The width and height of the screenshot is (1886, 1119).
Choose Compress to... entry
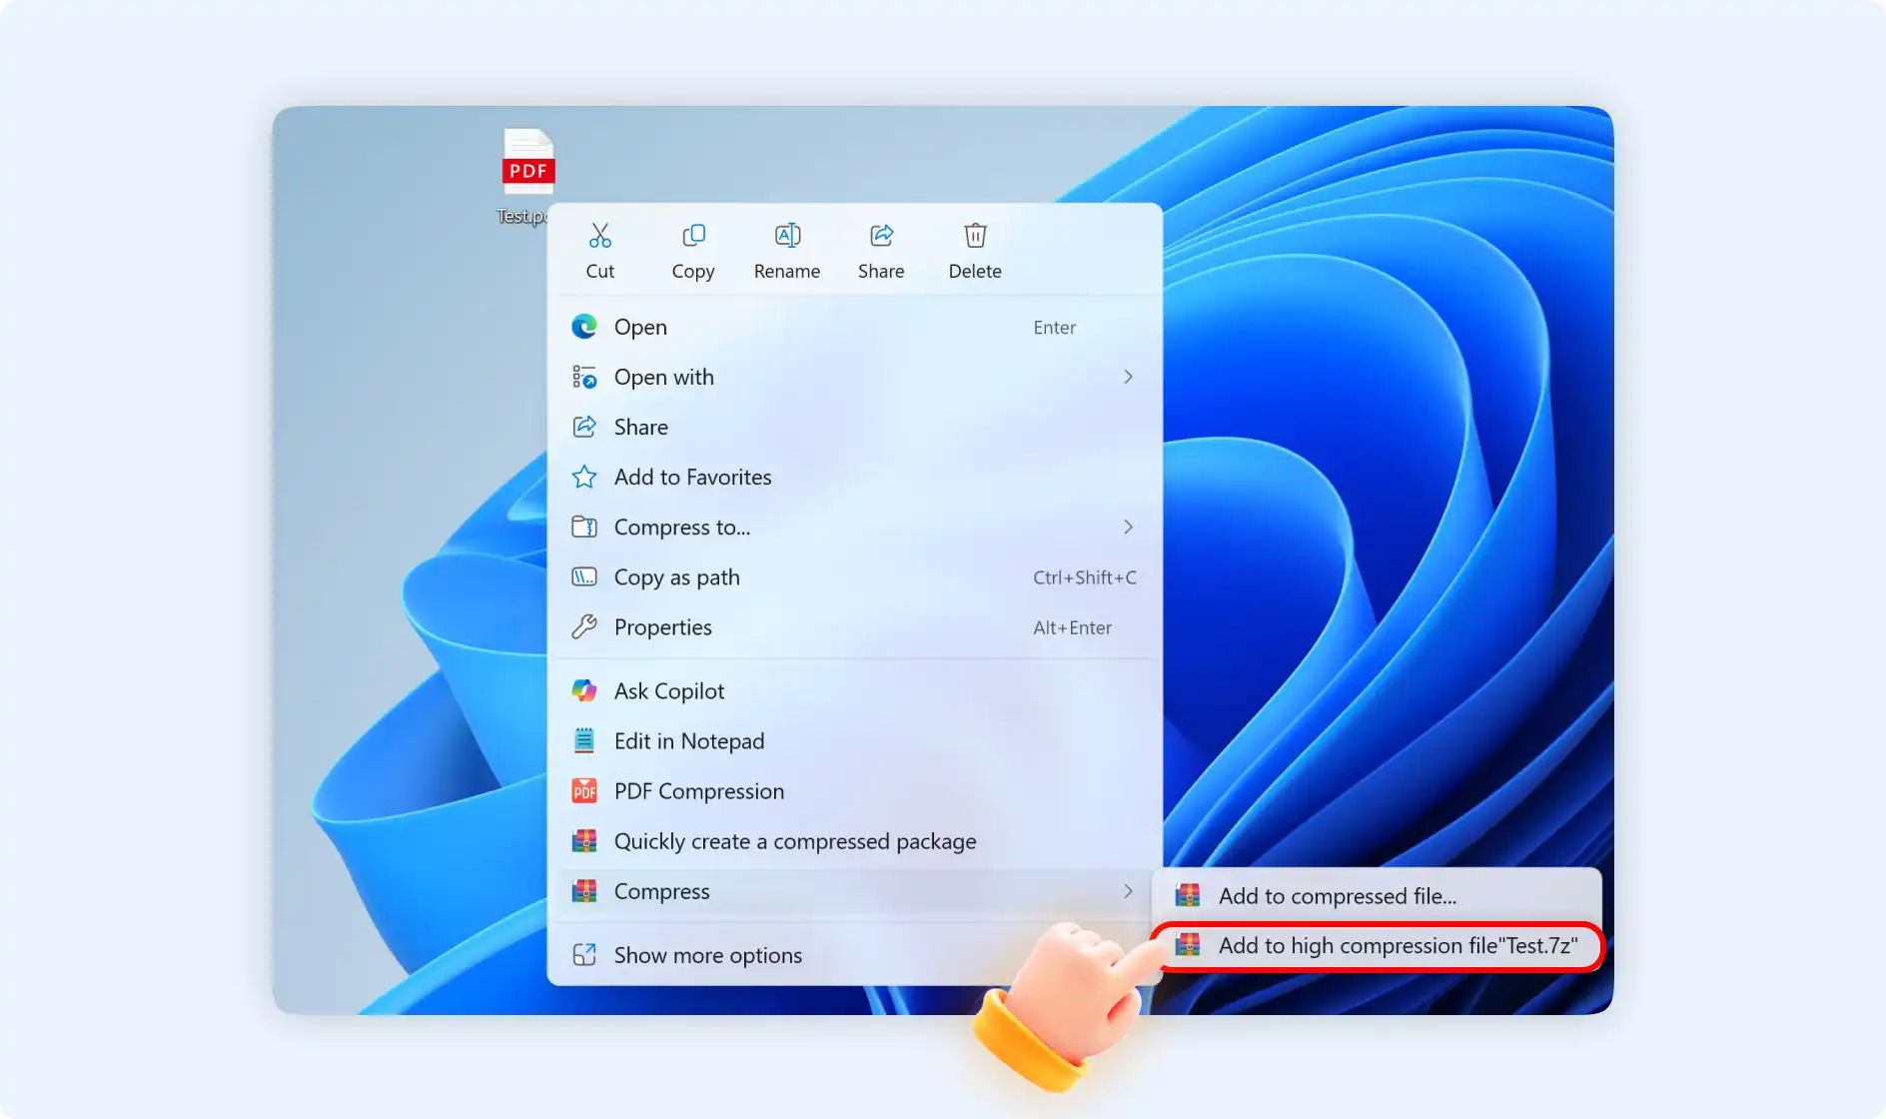point(855,527)
